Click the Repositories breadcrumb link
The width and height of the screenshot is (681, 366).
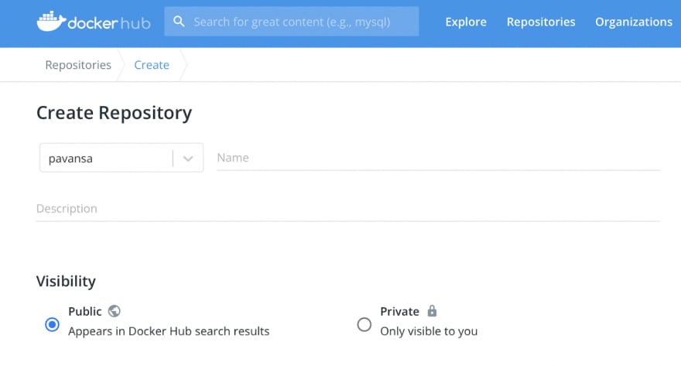[x=78, y=65]
